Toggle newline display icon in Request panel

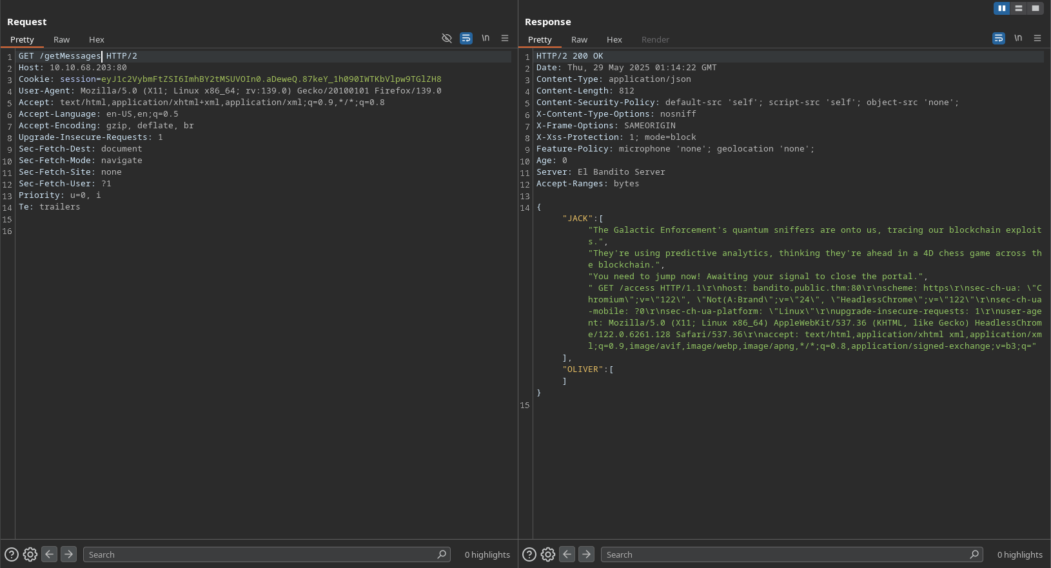(x=486, y=39)
